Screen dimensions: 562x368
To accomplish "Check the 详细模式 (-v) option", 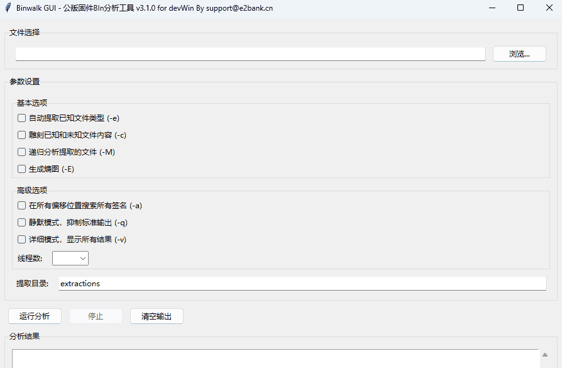I will coord(22,239).
